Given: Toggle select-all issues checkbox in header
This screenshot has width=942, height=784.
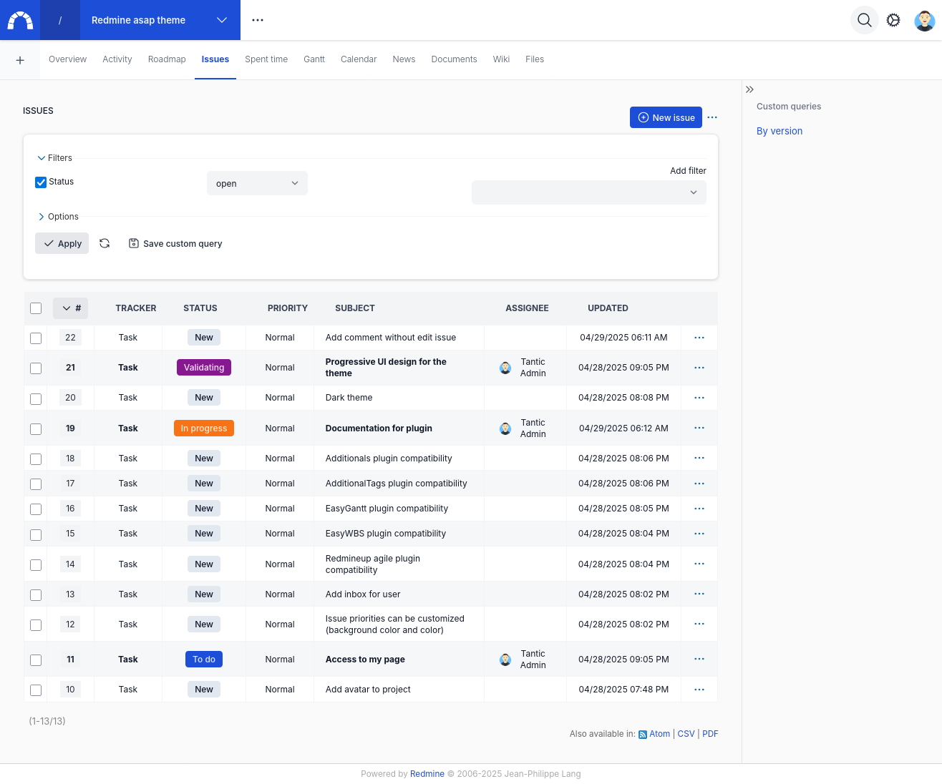Looking at the screenshot, I should (36, 308).
